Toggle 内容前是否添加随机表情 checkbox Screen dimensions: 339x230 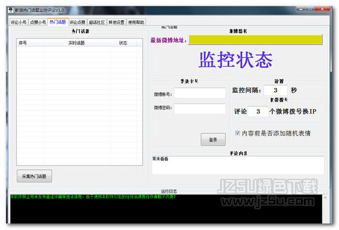coord(237,133)
